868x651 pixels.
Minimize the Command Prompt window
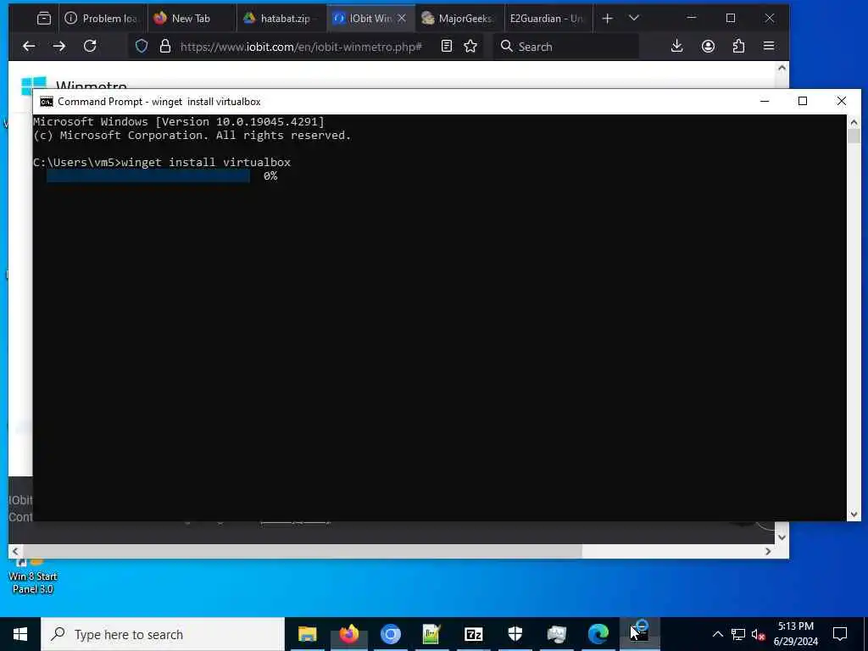[765, 102]
